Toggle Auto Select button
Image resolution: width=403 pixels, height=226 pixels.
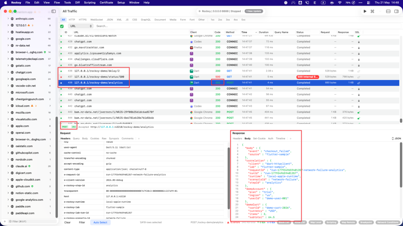100,222
